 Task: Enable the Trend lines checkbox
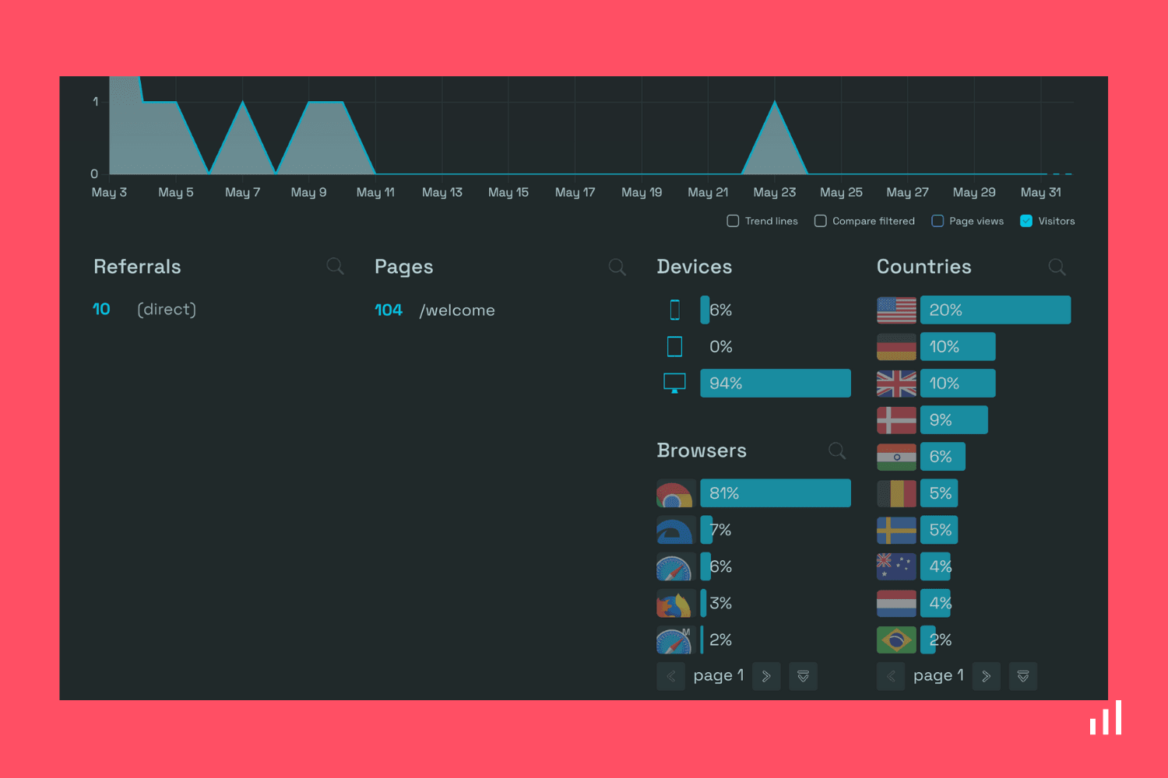point(733,221)
